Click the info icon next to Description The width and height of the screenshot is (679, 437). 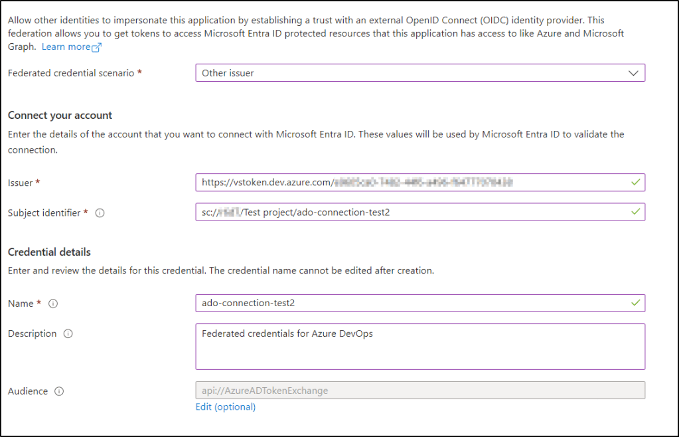68,334
